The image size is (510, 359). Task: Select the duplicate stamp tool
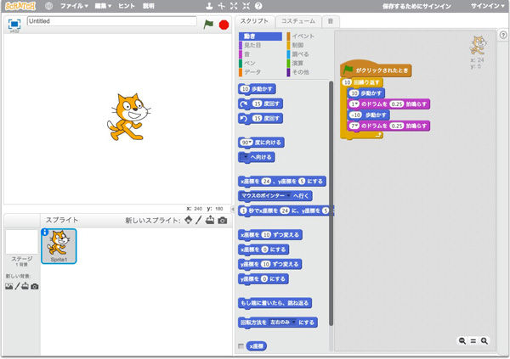click(209, 6)
